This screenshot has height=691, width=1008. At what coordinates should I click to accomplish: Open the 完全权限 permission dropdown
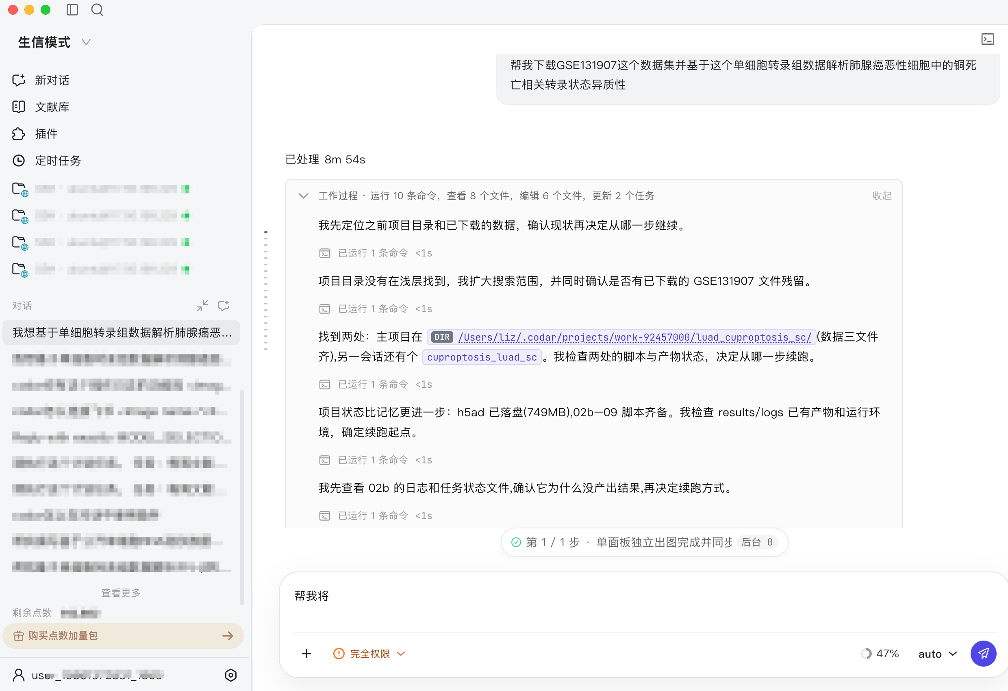point(369,654)
